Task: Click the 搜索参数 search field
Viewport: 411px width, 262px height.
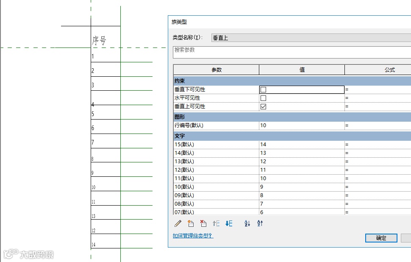Action: (292, 52)
